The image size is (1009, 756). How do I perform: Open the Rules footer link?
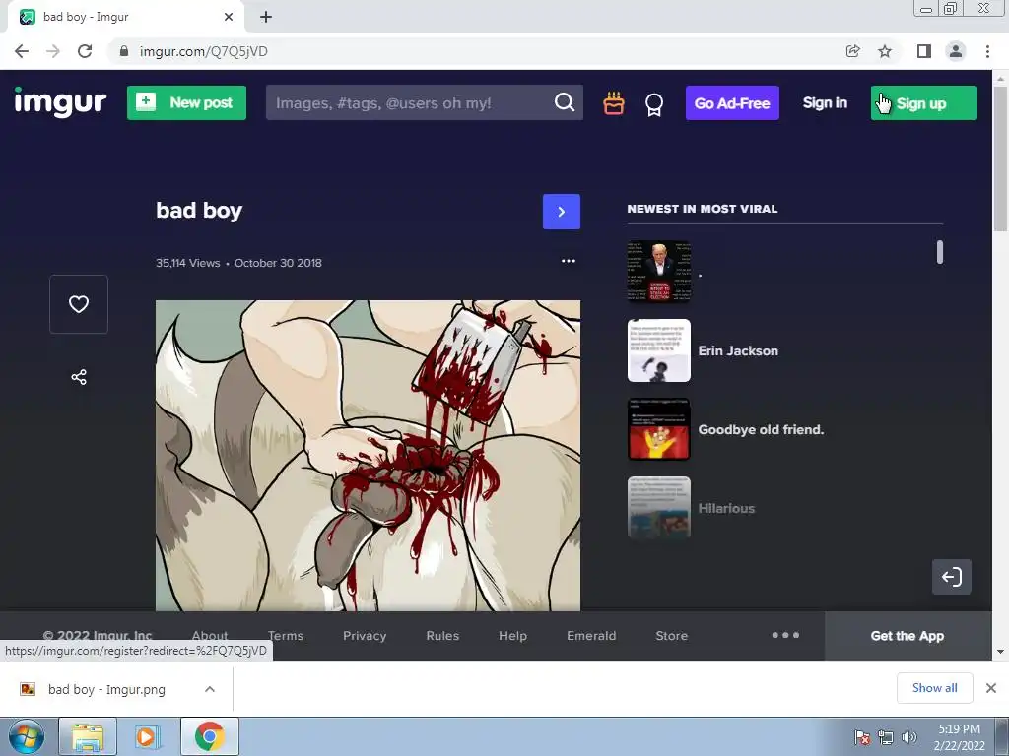442,636
